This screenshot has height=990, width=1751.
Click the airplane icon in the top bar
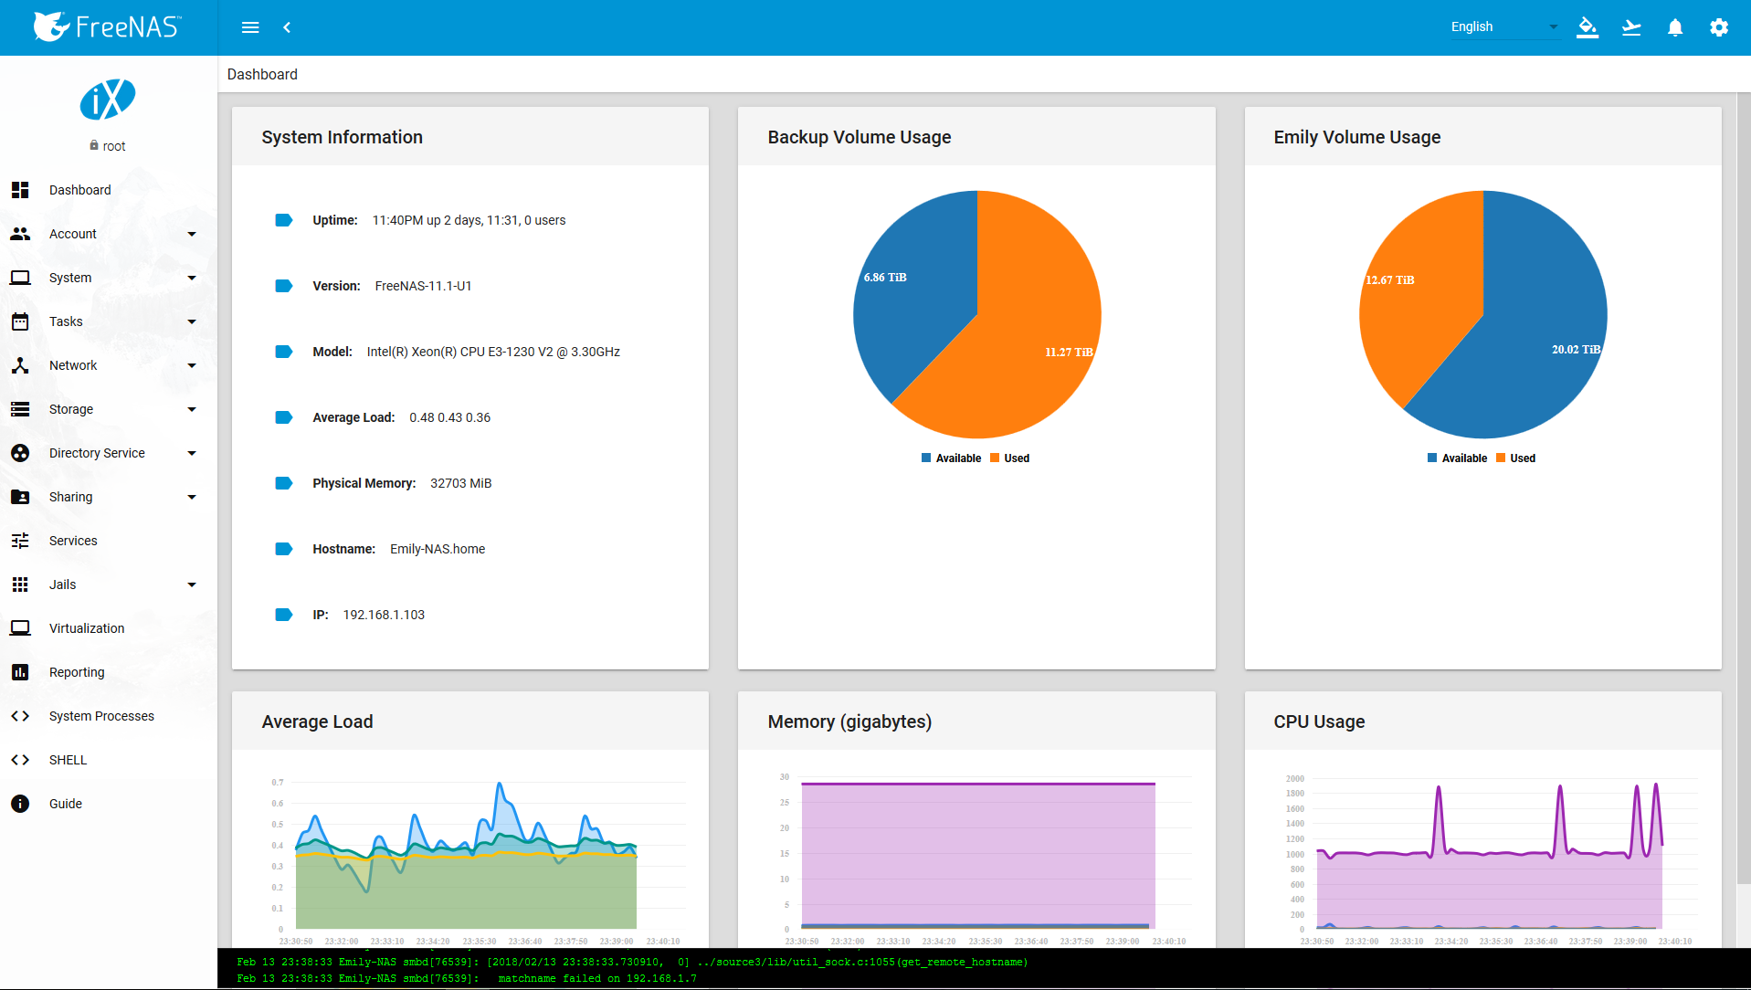(x=1631, y=27)
